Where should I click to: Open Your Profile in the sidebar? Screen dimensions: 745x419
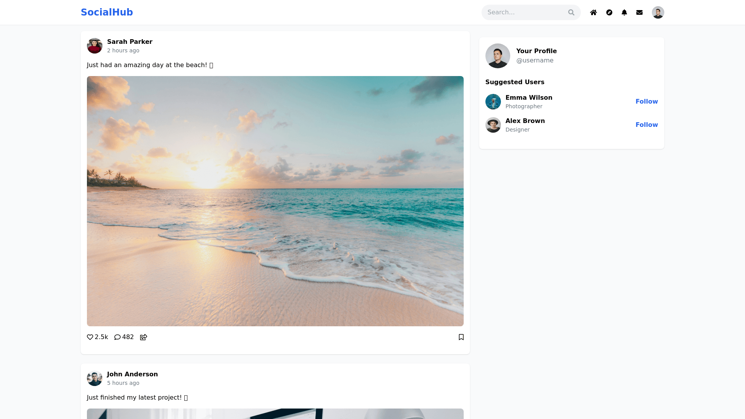[x=536, y=51]
